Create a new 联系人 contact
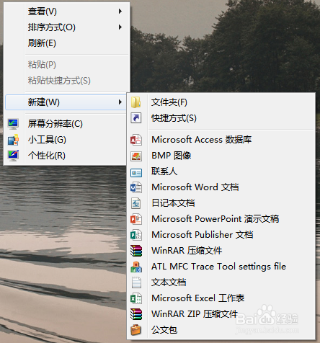 [x=221, y=171]
